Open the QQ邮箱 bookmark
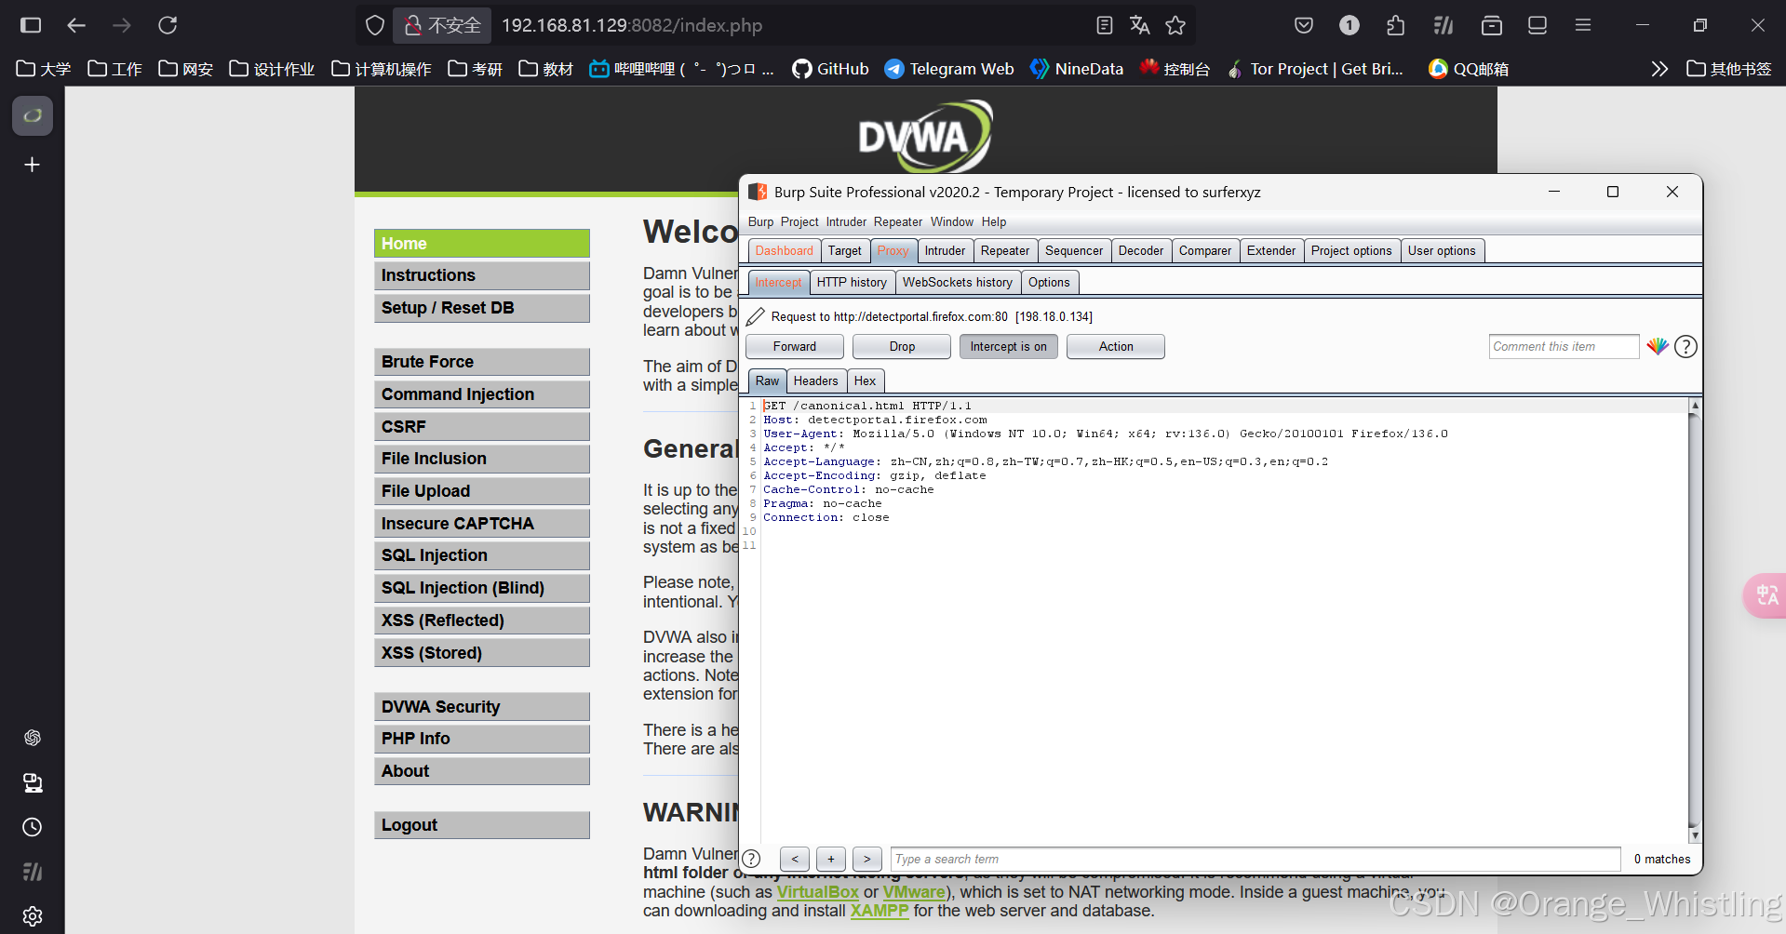The height and width of the screenshot is (934, 1786). pos(1469,69)
